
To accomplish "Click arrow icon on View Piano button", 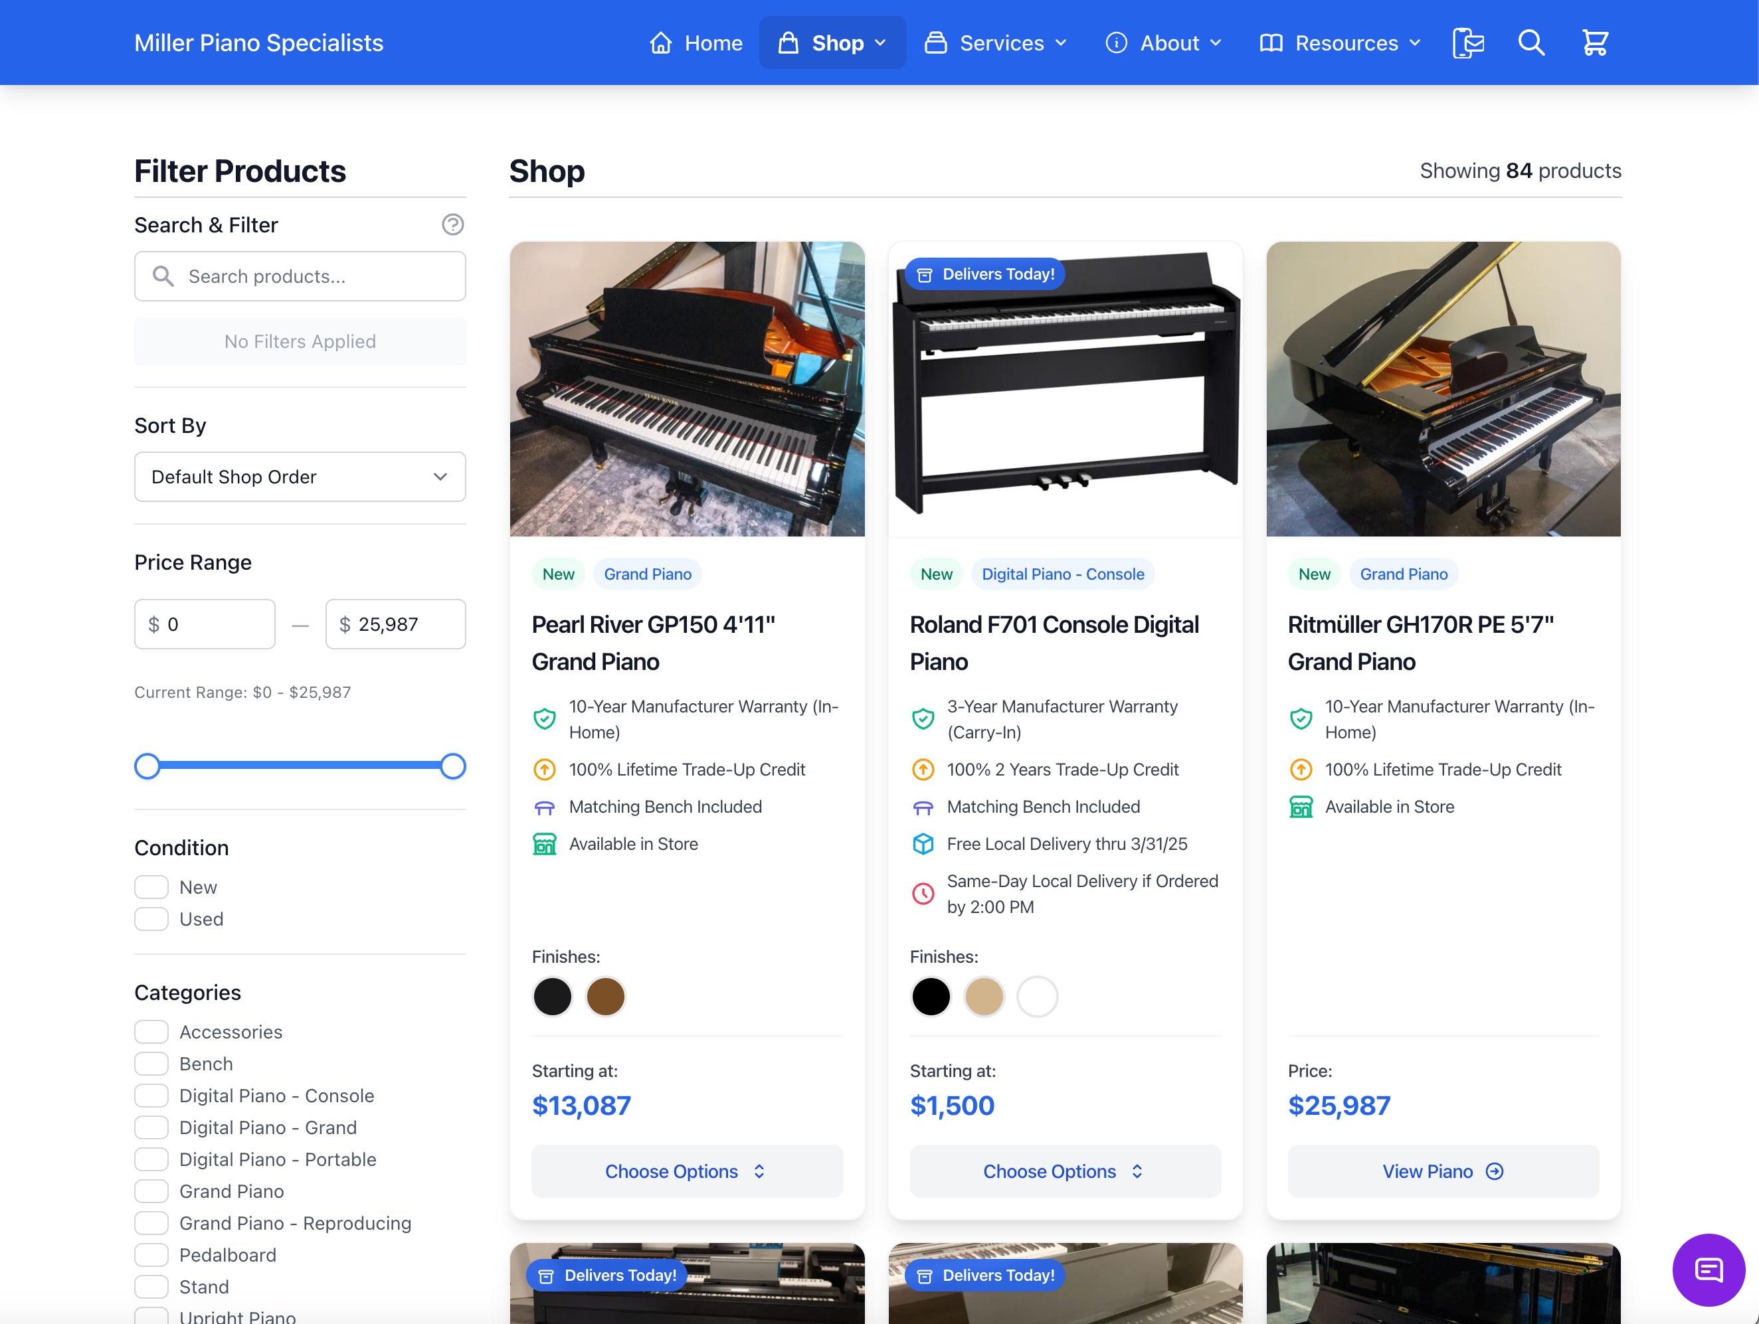I will coord(1495,1171).
